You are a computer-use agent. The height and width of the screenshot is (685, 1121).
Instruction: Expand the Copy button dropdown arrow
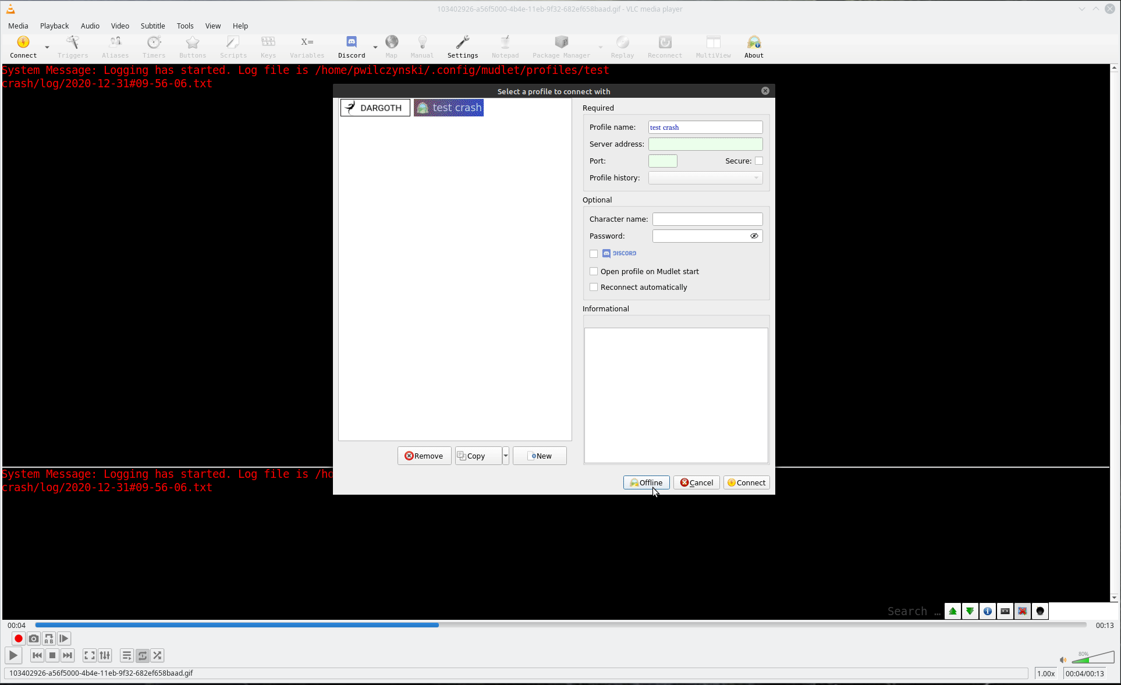[x=505, y=456]
